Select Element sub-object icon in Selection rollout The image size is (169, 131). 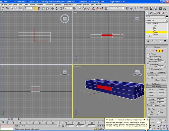click(x=162, y=51)
